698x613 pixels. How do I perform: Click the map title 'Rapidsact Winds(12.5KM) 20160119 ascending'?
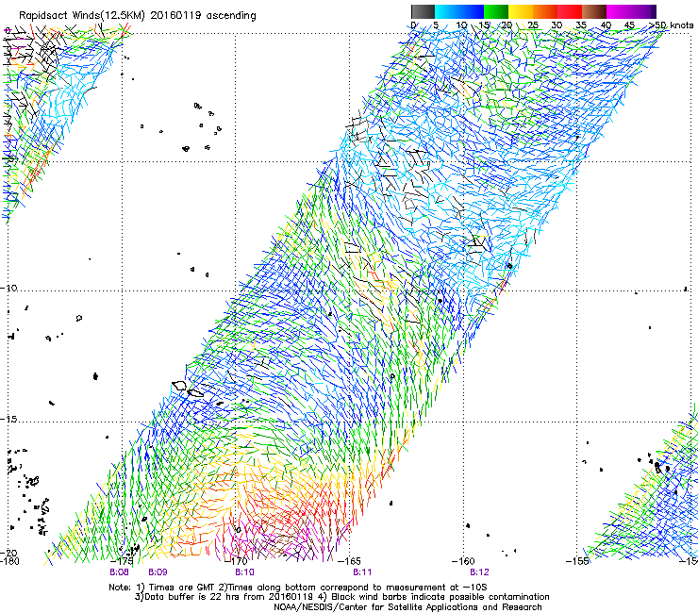click(x=138, y=16)
